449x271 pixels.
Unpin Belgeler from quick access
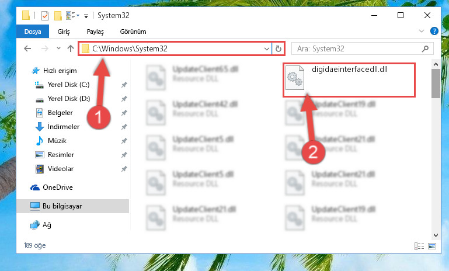coord(124,113)
